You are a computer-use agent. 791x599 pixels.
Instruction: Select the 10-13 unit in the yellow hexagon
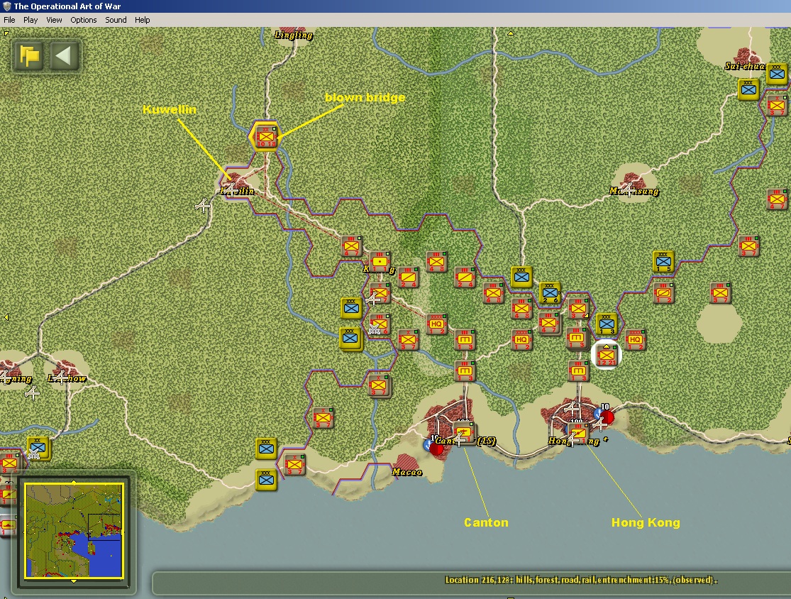click(x=266, y=137)
